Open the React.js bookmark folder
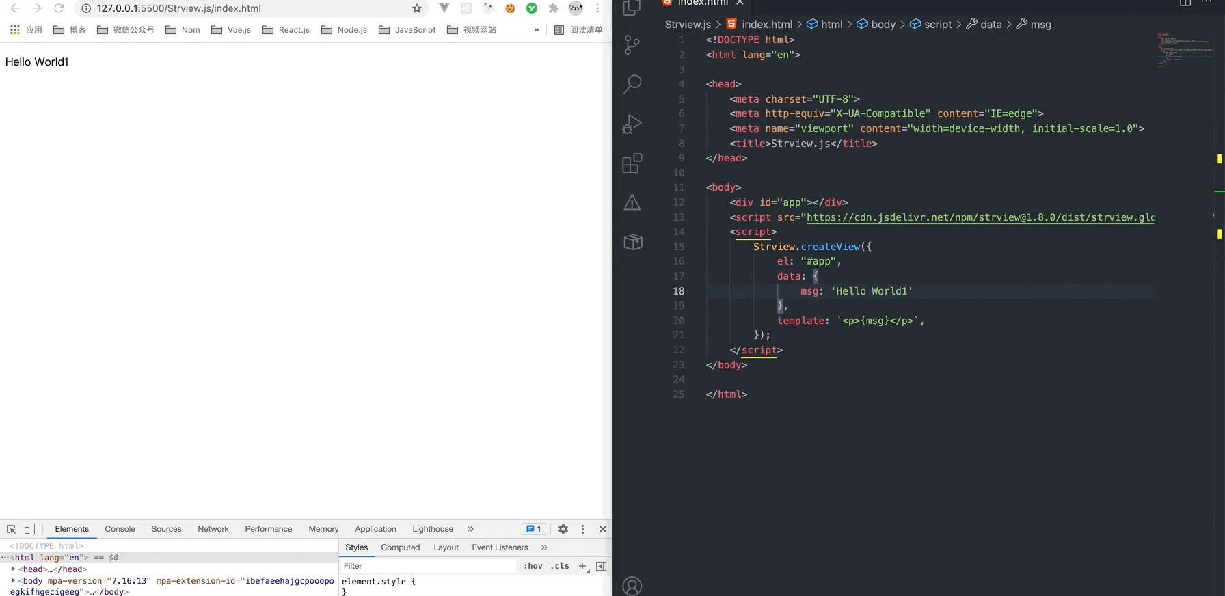The image size is (1225, 596). pyautogui.click(x=286, y=30)
